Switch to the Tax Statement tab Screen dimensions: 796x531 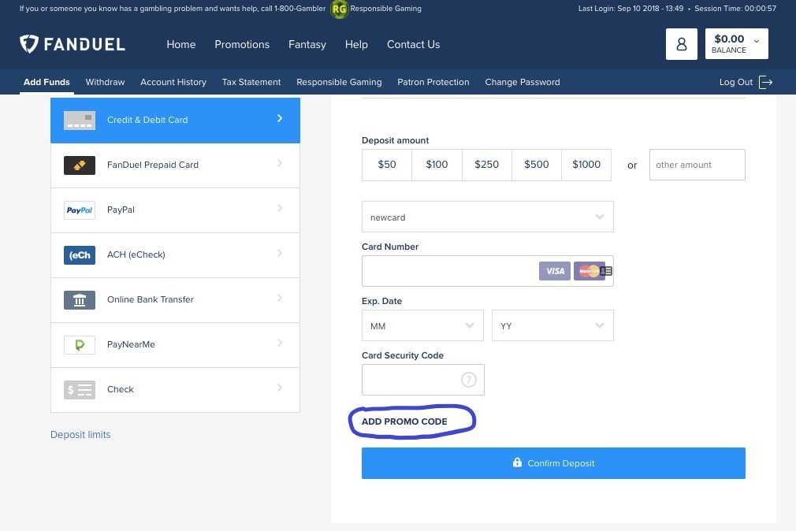point(251,82)
